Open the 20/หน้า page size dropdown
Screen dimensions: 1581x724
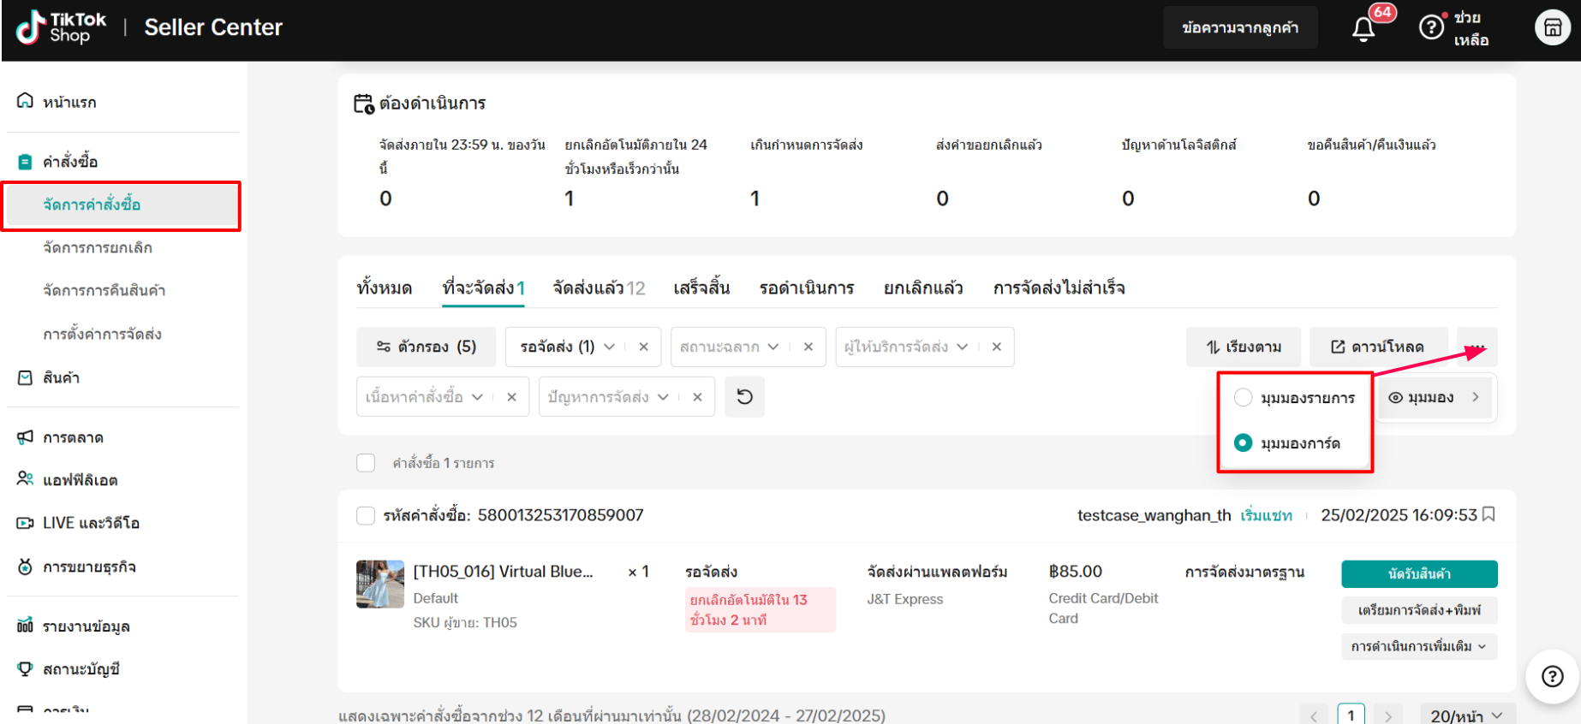point(1467,715)
